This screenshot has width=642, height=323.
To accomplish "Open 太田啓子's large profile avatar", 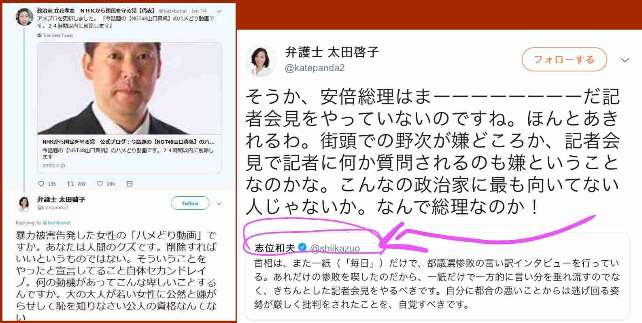I will click(x=261, y=61).
